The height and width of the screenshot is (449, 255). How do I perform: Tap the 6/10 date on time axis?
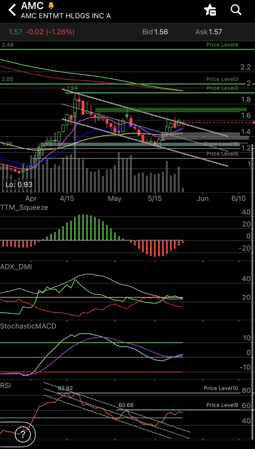coord(239,198)
